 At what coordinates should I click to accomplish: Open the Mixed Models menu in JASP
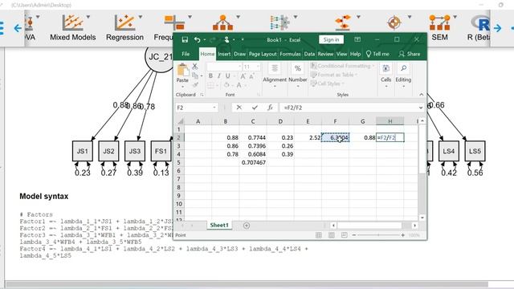click(x=73, y=28)
